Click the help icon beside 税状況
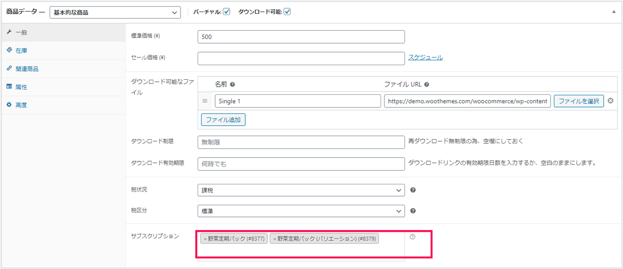623x269 pixels. (413, 190)
